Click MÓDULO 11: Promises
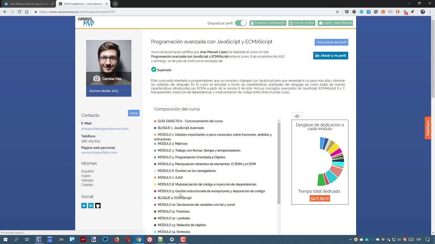 click(x=174, y=211)
